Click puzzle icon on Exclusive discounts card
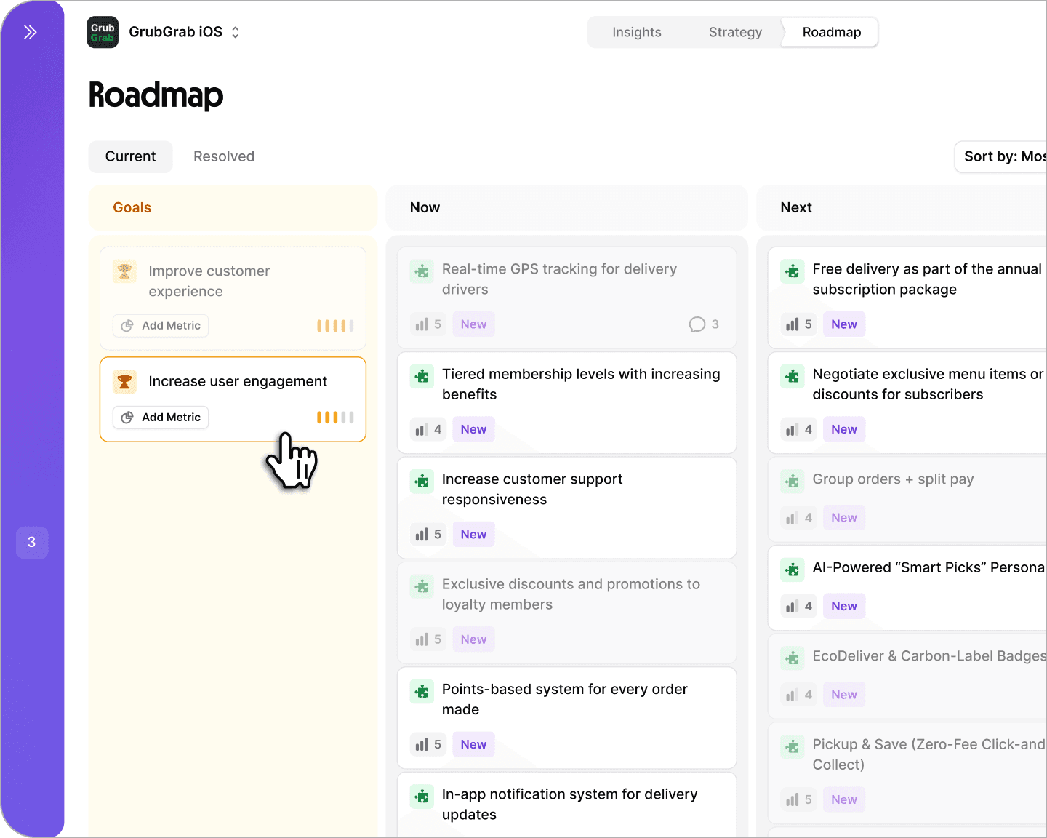The height and width of the screenshot is (838, 1047). (422, 586)
